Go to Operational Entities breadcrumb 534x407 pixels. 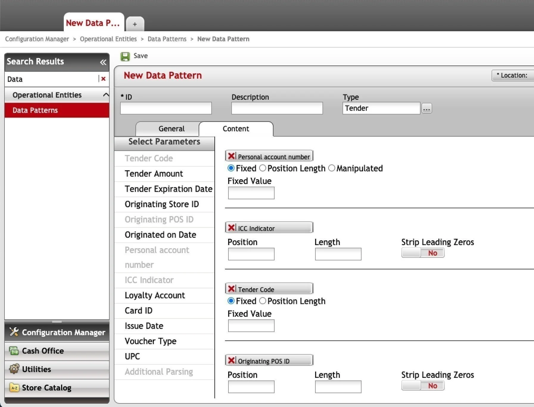108,39
